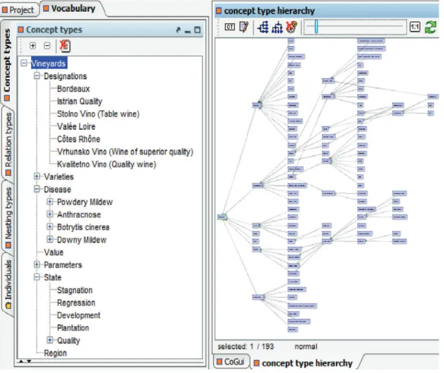Expand the Botrytis cinerea node

coord(50,227)
